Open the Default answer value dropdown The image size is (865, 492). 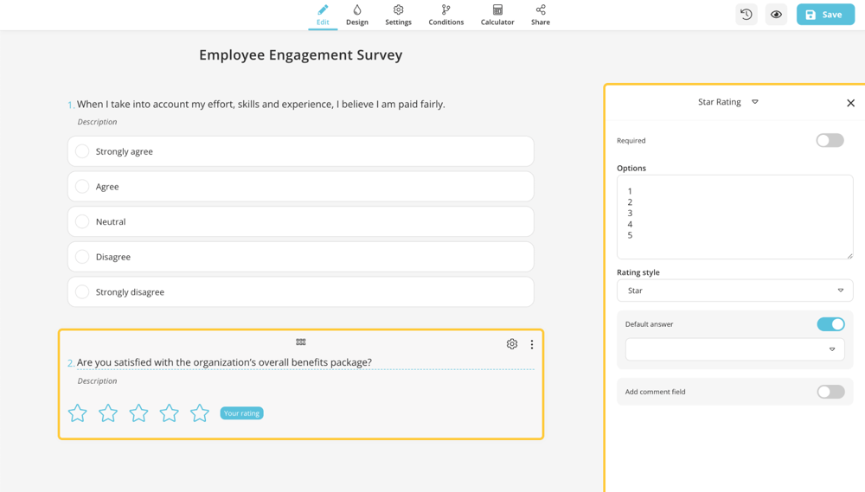[x=734, y=349]
